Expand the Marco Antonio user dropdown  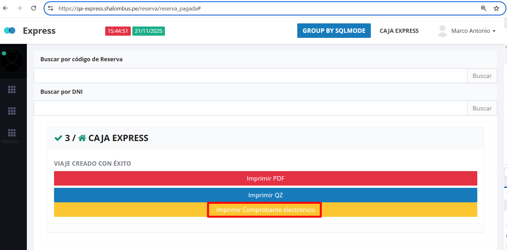click(473, 31)
